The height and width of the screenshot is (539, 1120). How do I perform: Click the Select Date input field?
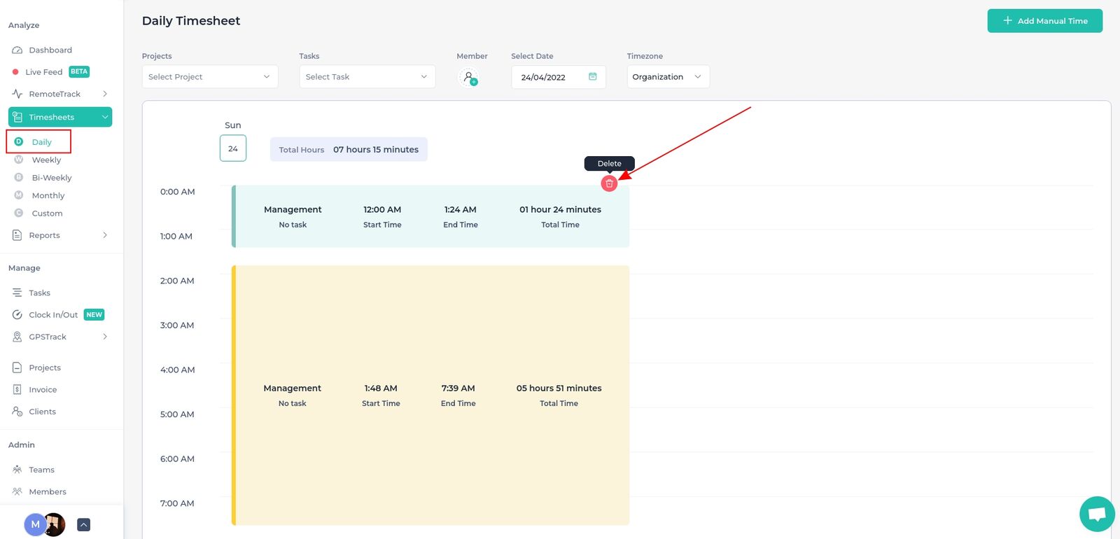tap(559, 77)
